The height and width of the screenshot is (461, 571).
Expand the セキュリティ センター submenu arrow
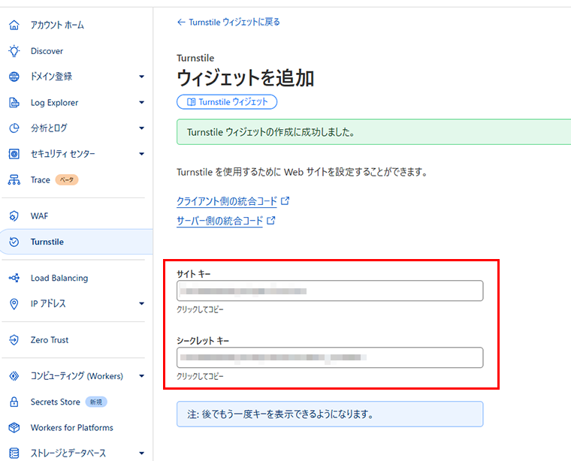point(142,154)
